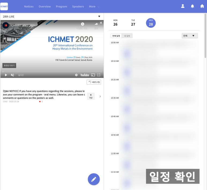This screenshot has height=190, width=207.
Task: Open Program menu item
Action: coord(61,6)
